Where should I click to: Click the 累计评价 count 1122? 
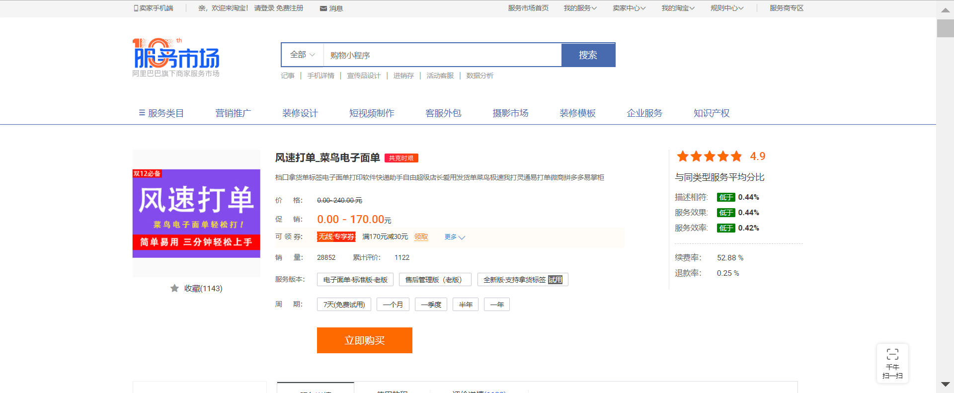coord(402,257)
